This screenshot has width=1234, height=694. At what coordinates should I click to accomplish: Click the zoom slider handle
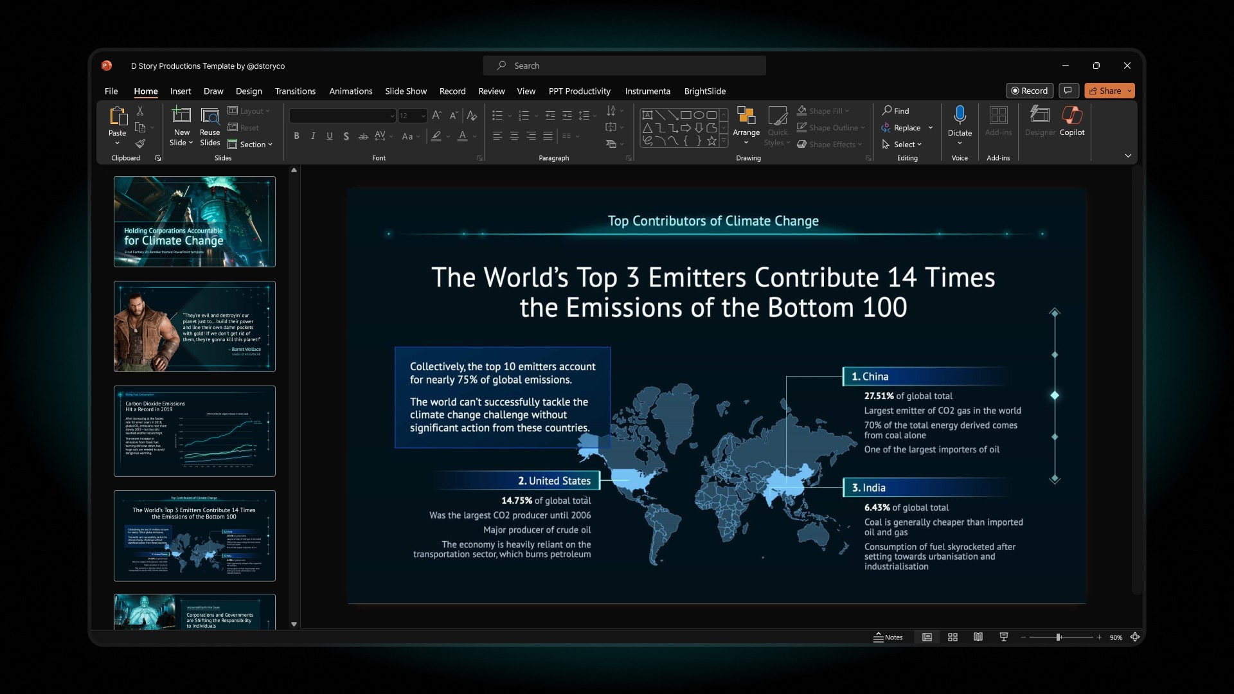pos(1058,637)
